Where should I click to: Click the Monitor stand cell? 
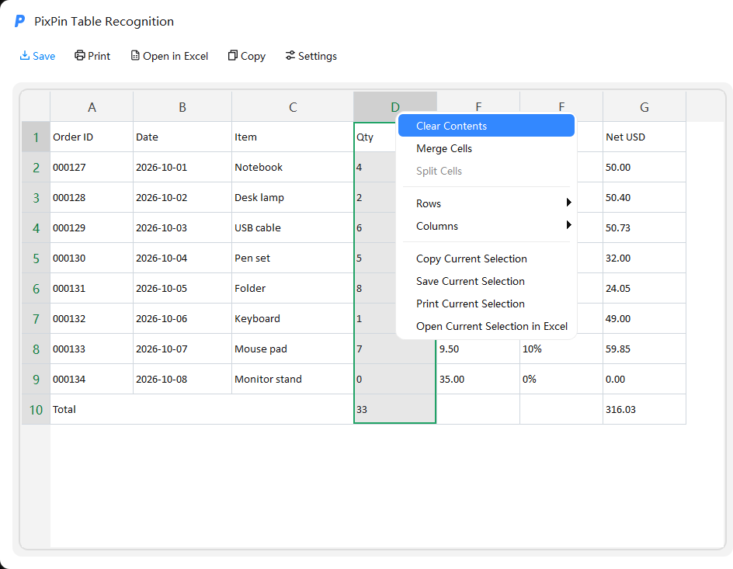point(293,379)
